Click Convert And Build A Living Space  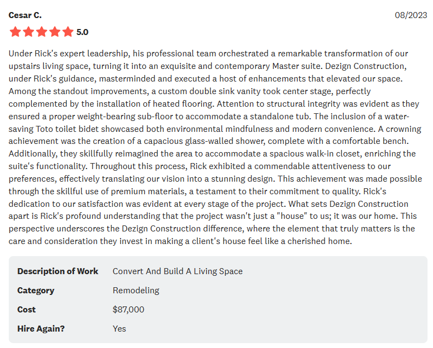[x=178, y=271]
